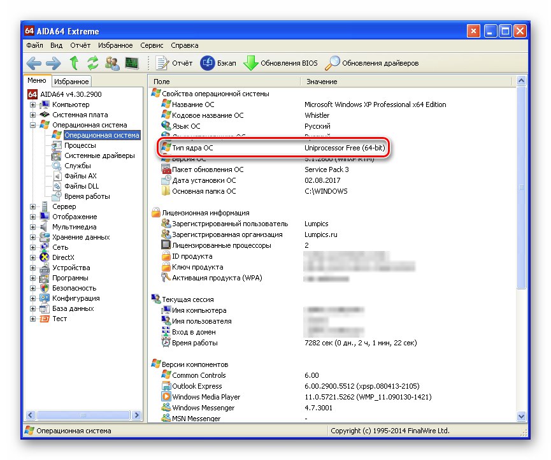Select the Меню tab

pyautogui.click(x=37, y=80)
